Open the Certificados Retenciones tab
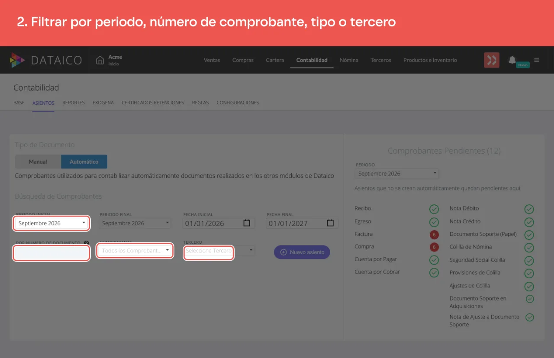This screenshot has width=554, height=358. (x=153, y=103)
